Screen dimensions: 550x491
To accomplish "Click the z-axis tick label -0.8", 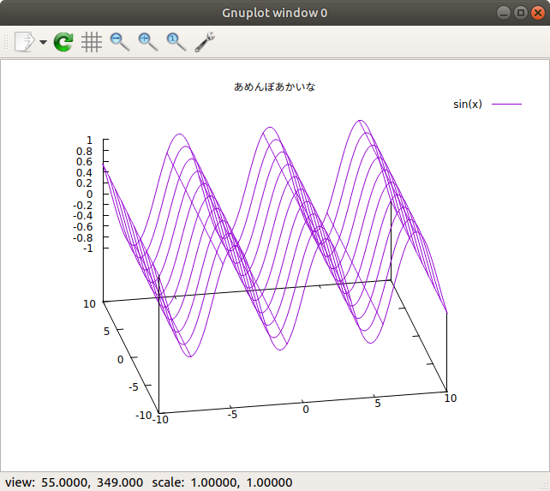I will tap(83, 238).
